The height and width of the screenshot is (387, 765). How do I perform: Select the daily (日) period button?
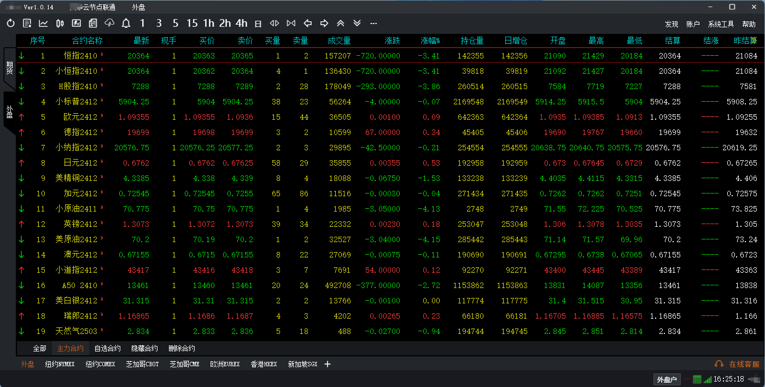(258, 24)
